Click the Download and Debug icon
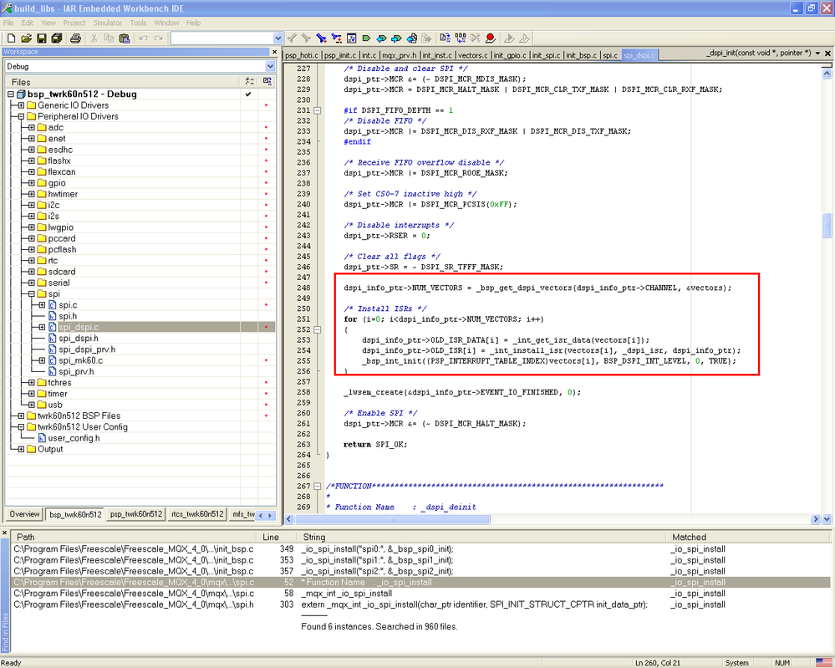Viewport: 835px width, 668px height. (x=509, y=38)
